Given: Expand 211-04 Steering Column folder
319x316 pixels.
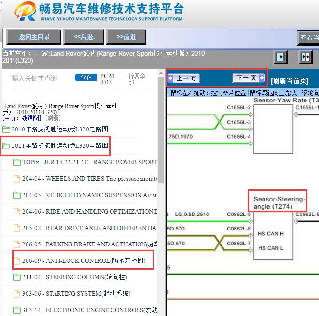Looking at the screenshot, I should tap(75, 277).
